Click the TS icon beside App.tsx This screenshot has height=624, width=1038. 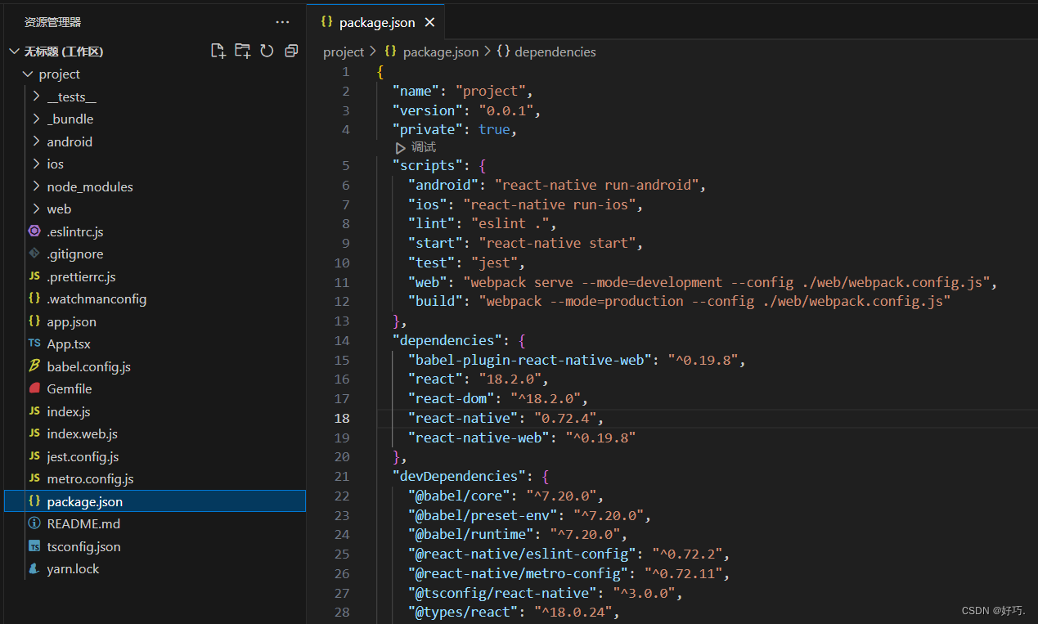[x=34, y=344]
